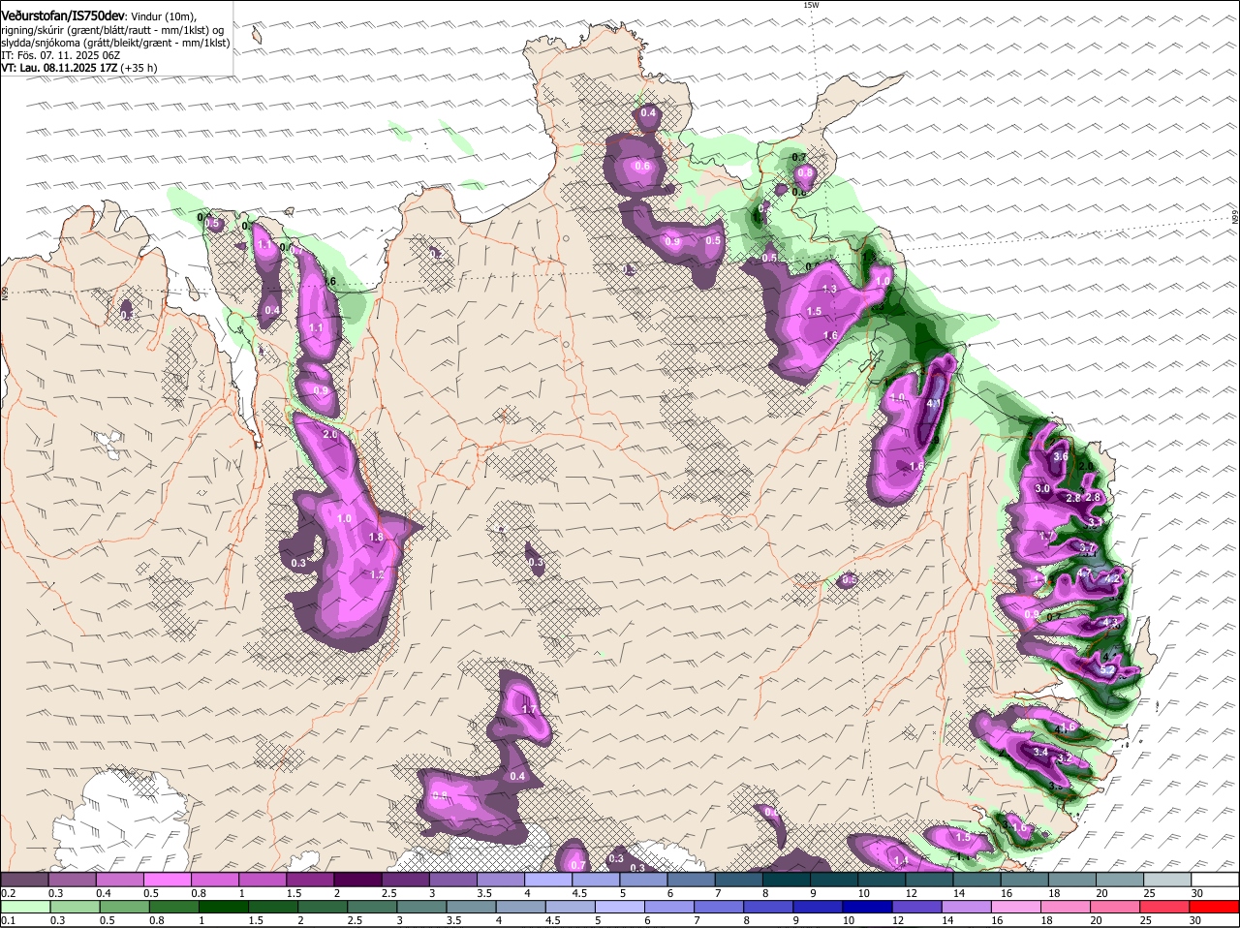Click the '0.2' label in upper legend
This screenshot has width=1240, height=928.
point(8,892)
